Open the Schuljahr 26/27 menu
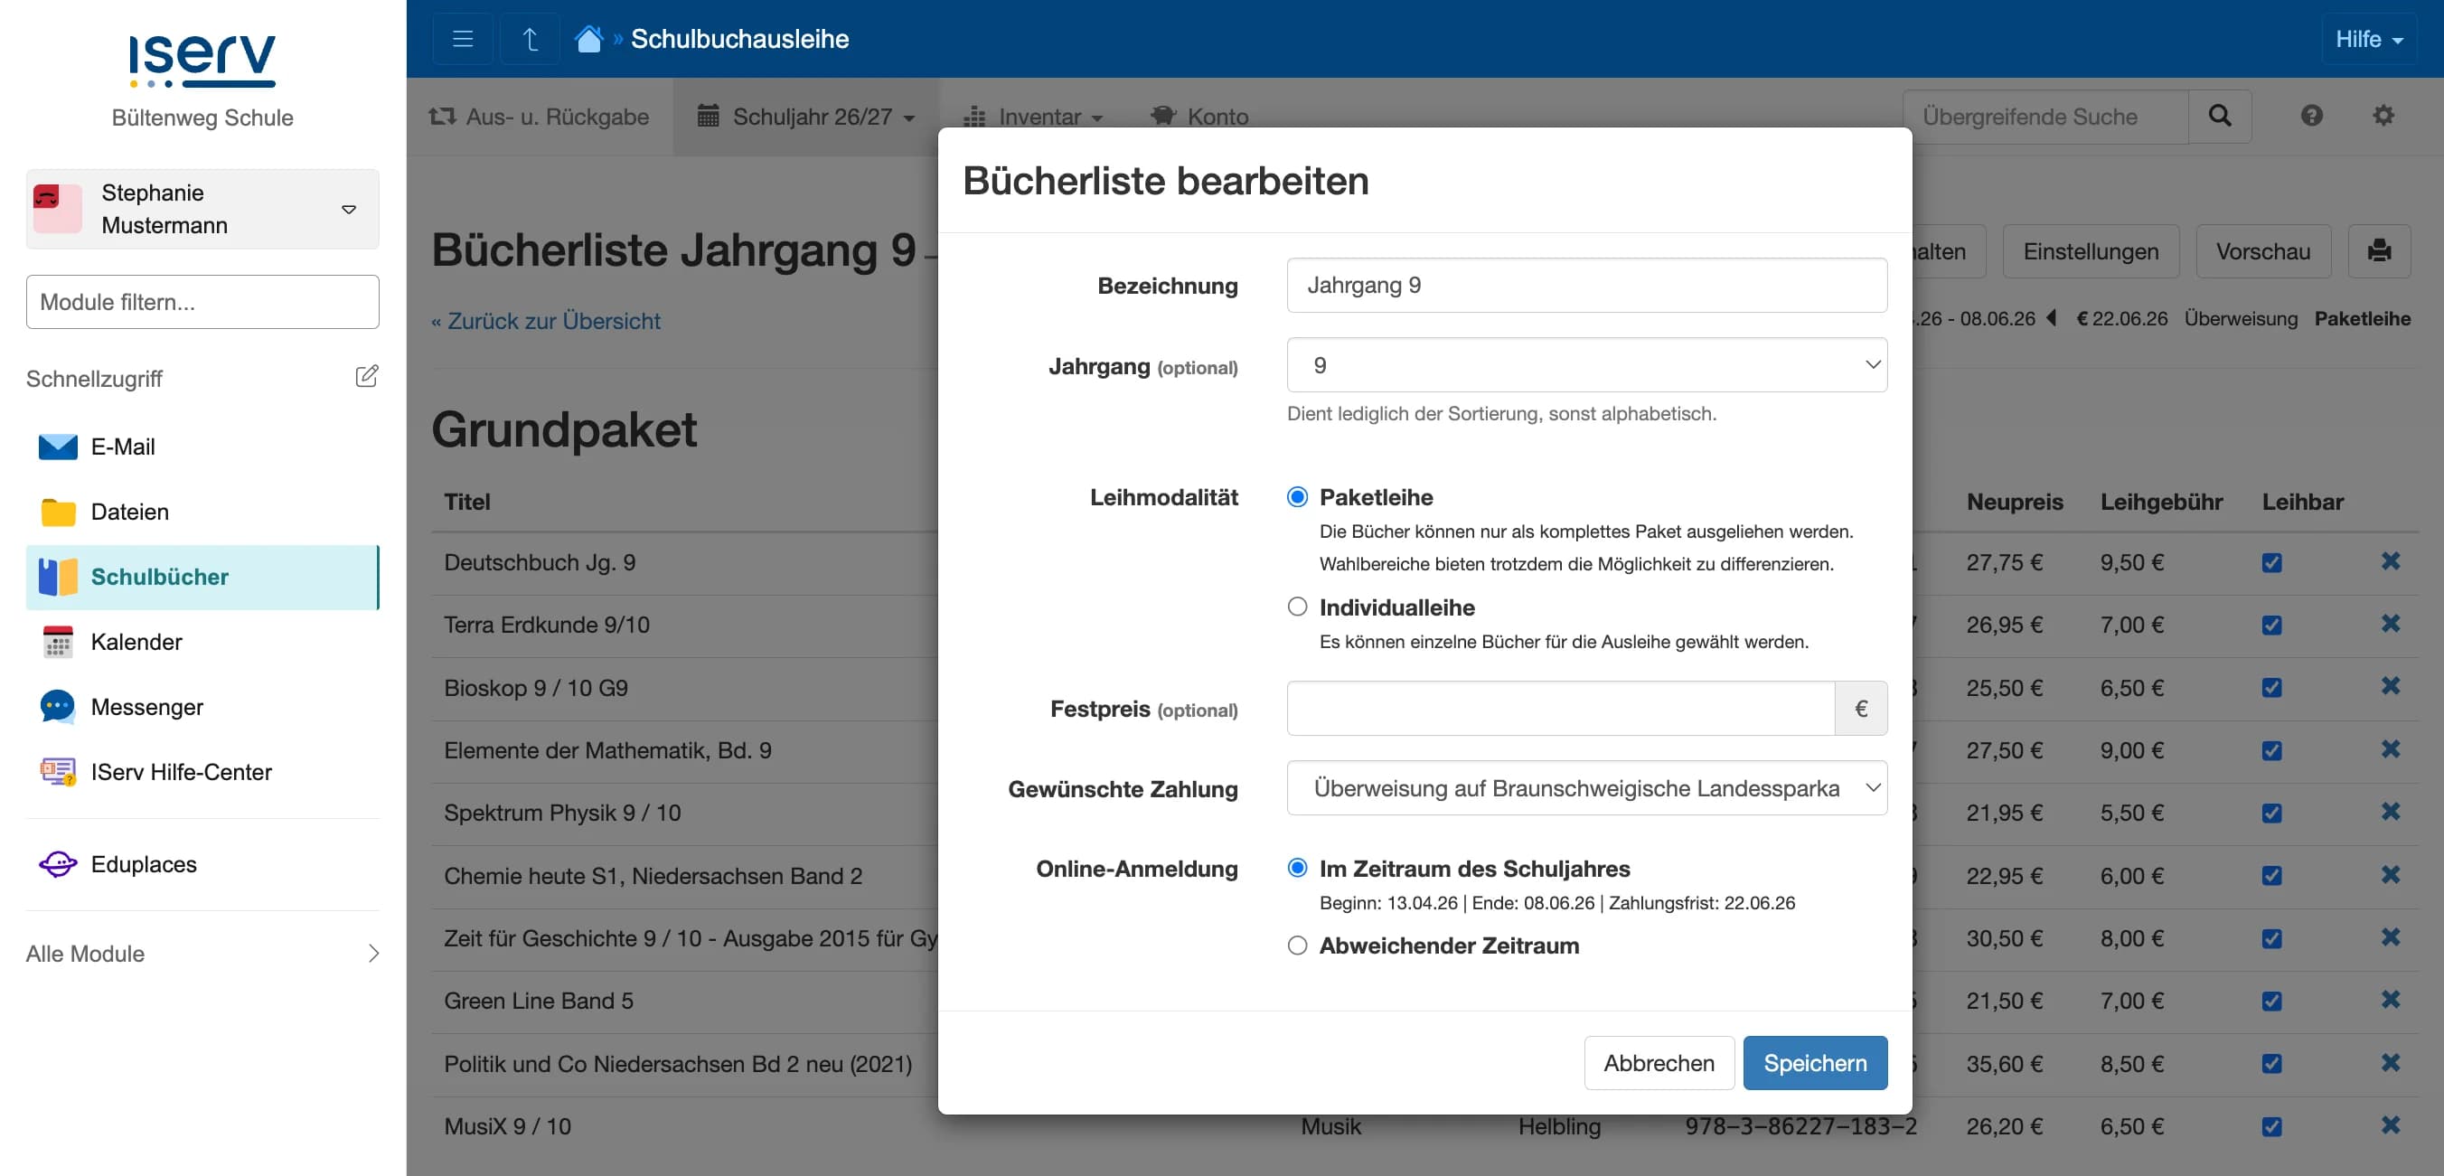Viewport: 2444px width, 1176px height. coord(805,116)
